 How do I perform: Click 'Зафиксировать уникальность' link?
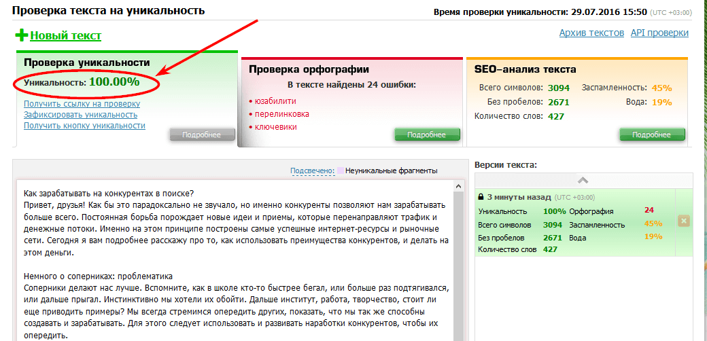tap(80, 115)
